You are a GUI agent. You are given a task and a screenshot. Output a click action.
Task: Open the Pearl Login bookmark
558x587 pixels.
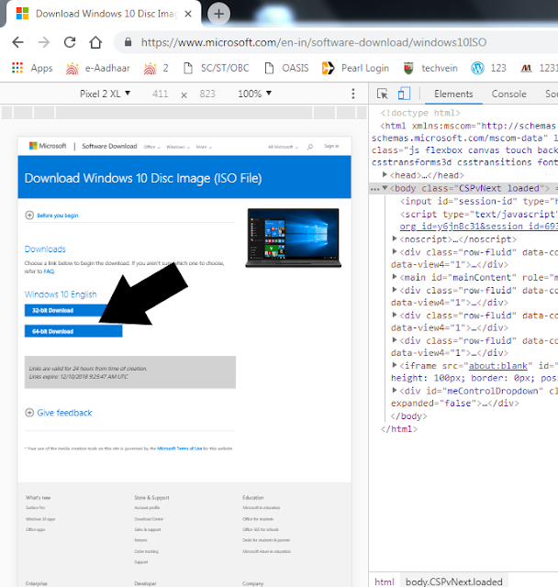tap(355, 68)
